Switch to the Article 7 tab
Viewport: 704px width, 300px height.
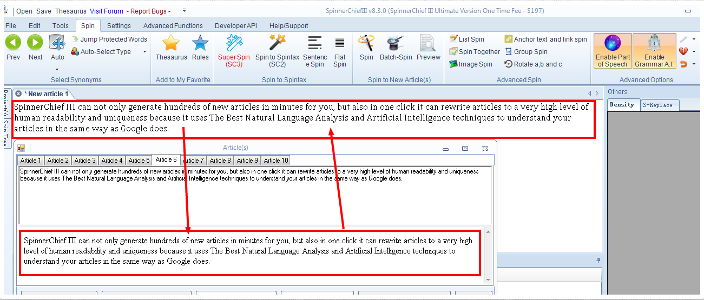click(194, 161)
